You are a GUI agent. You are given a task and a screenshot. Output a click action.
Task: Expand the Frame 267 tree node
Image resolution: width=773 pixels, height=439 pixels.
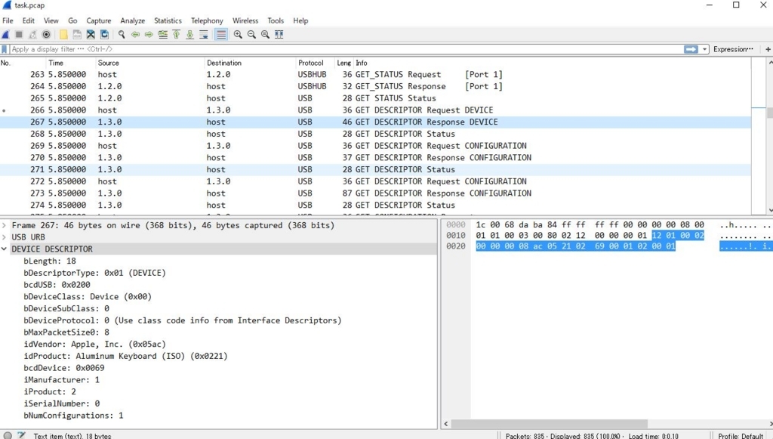(5, 225)
